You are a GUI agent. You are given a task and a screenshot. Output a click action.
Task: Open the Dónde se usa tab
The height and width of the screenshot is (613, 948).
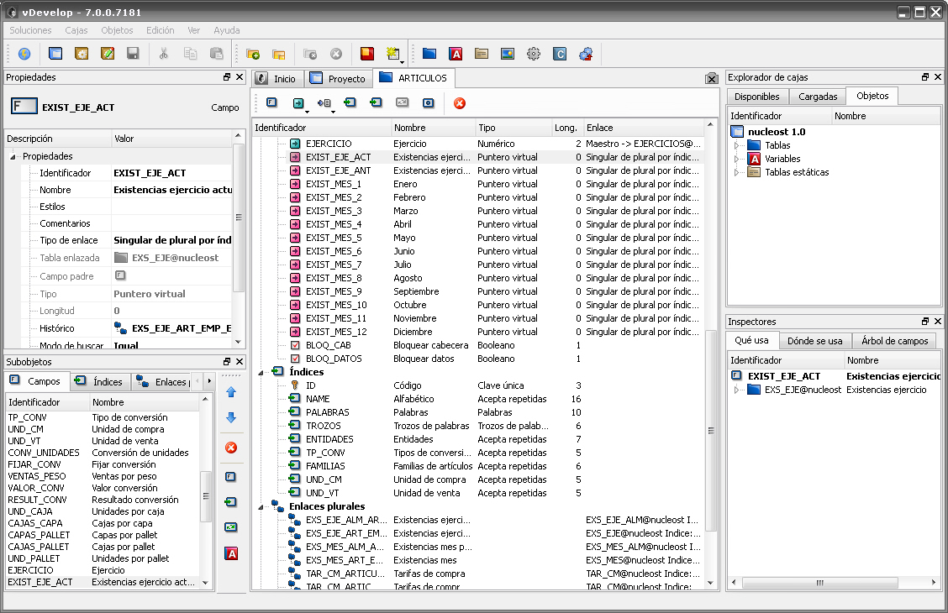(815, 341)
